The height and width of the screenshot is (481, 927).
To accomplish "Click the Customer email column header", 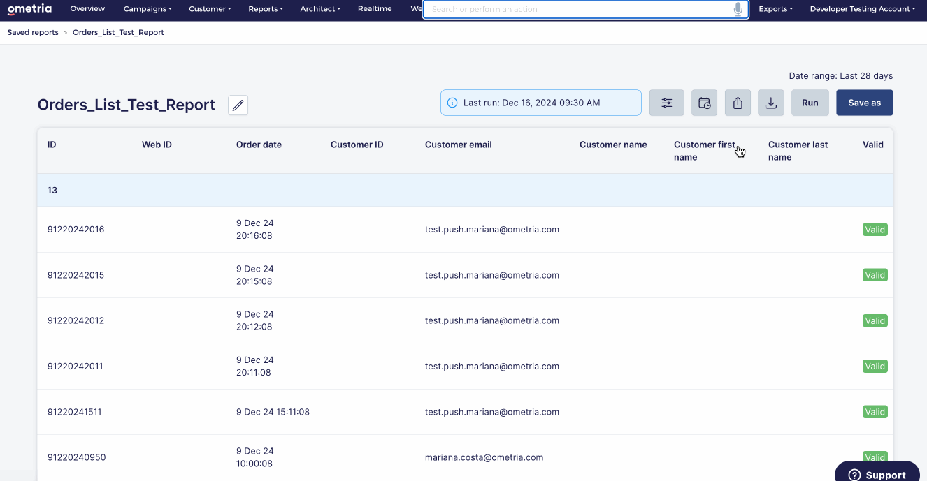I will pos(459,145).
